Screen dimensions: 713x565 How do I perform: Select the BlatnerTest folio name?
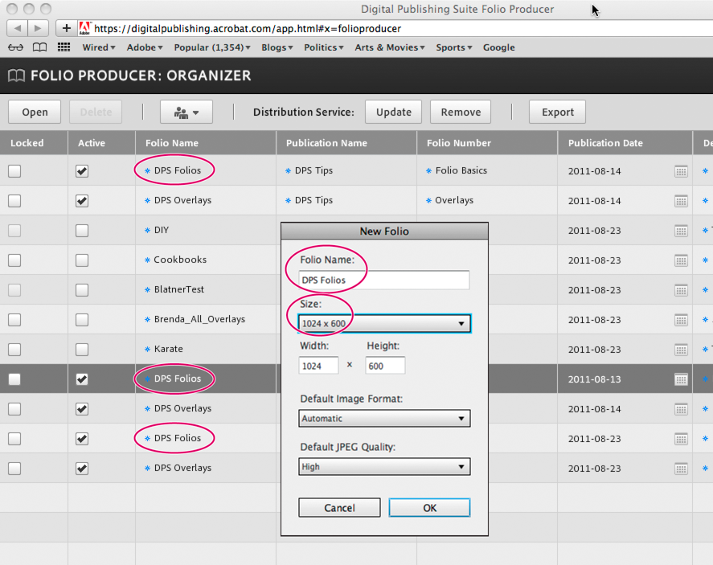tap(179, 289)
